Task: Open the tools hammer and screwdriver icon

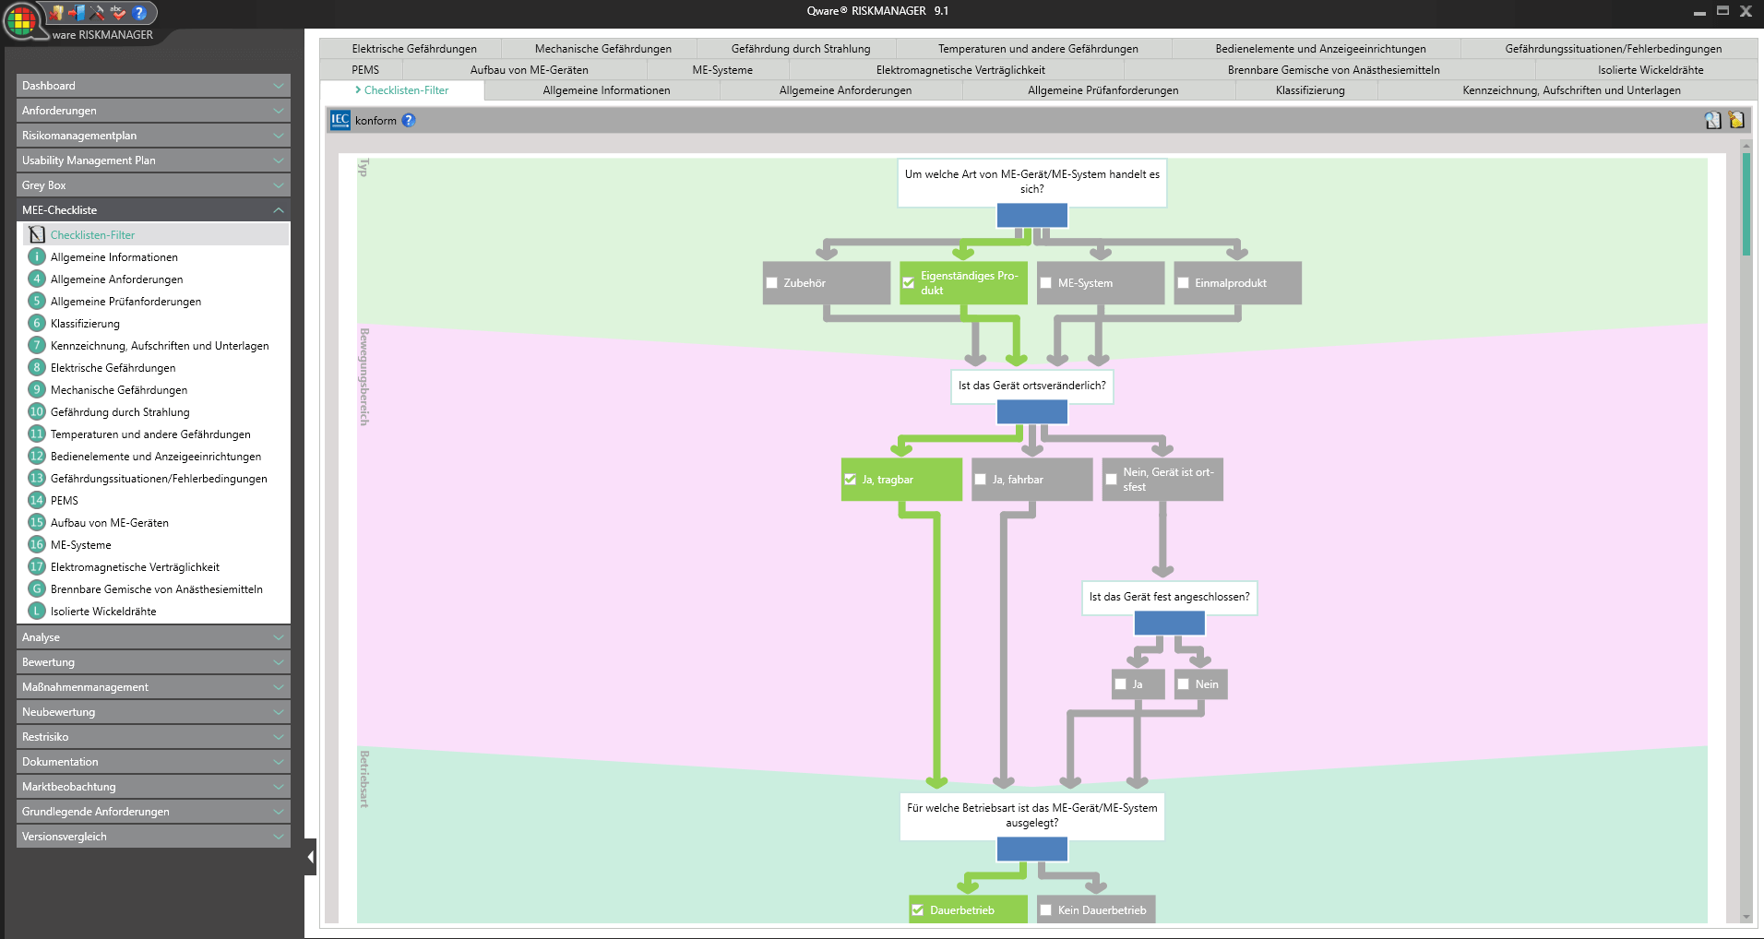Action: click(x=98, y=12)
